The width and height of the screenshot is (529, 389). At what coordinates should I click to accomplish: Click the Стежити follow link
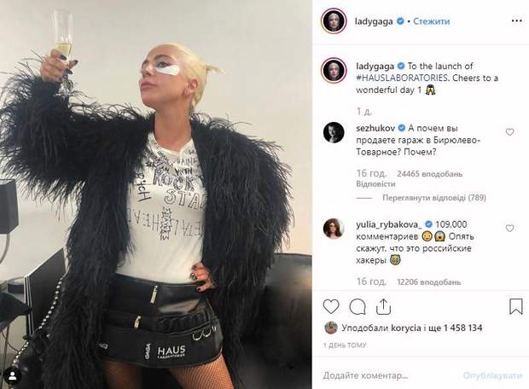pos(431,21)
